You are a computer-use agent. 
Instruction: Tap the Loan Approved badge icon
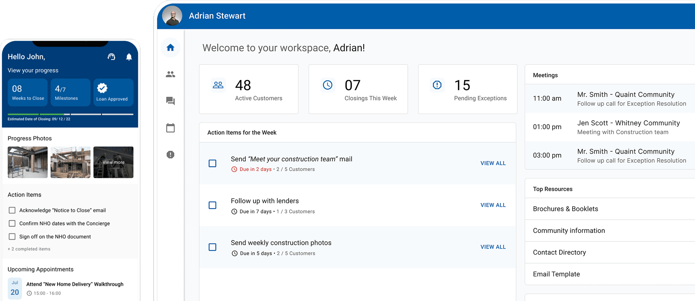pos(102,88)
